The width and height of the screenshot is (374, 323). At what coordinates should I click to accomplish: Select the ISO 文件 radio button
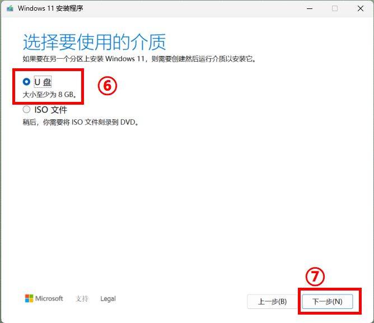(x=26, y=110)
